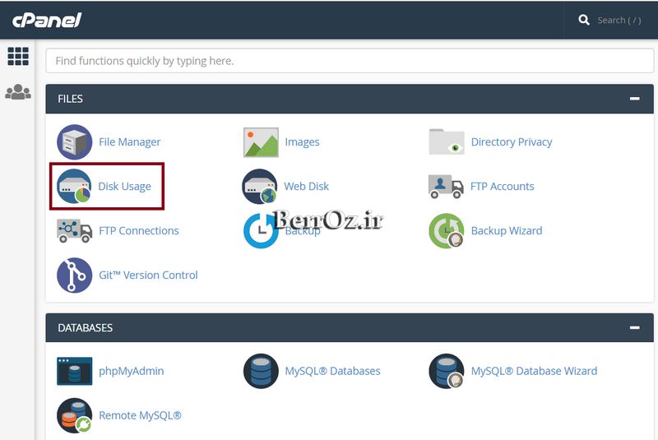This screenshot has height=440, width=658.
Task: Open the Git Version Control icon
Action: [74, 276]
